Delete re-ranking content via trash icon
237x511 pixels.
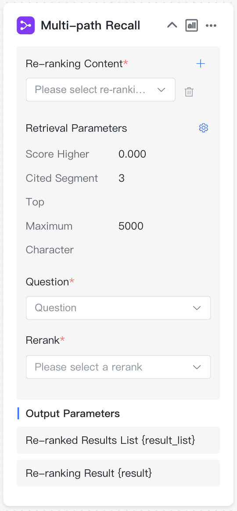[x=189, y=92]
